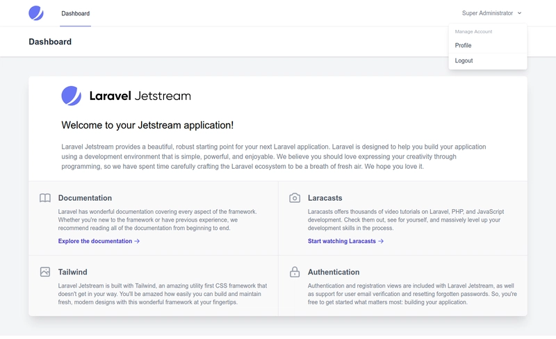The height and width of the screenshot is (339, 556).
Task: Click the Jetstream logo in navigation bar
Action: pos(35,13)
